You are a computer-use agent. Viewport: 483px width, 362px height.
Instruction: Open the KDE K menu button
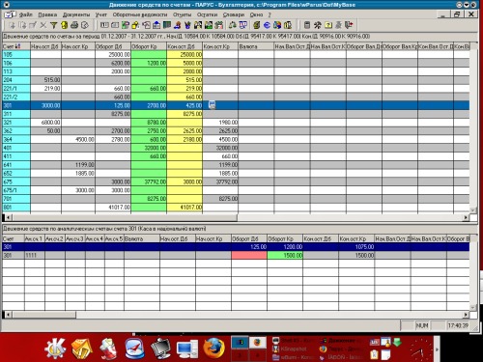(x=55, y=348)
